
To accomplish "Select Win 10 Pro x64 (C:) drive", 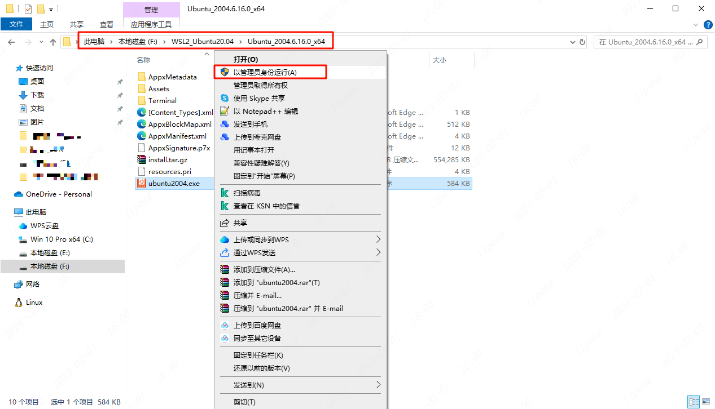I will click(62, 239).
